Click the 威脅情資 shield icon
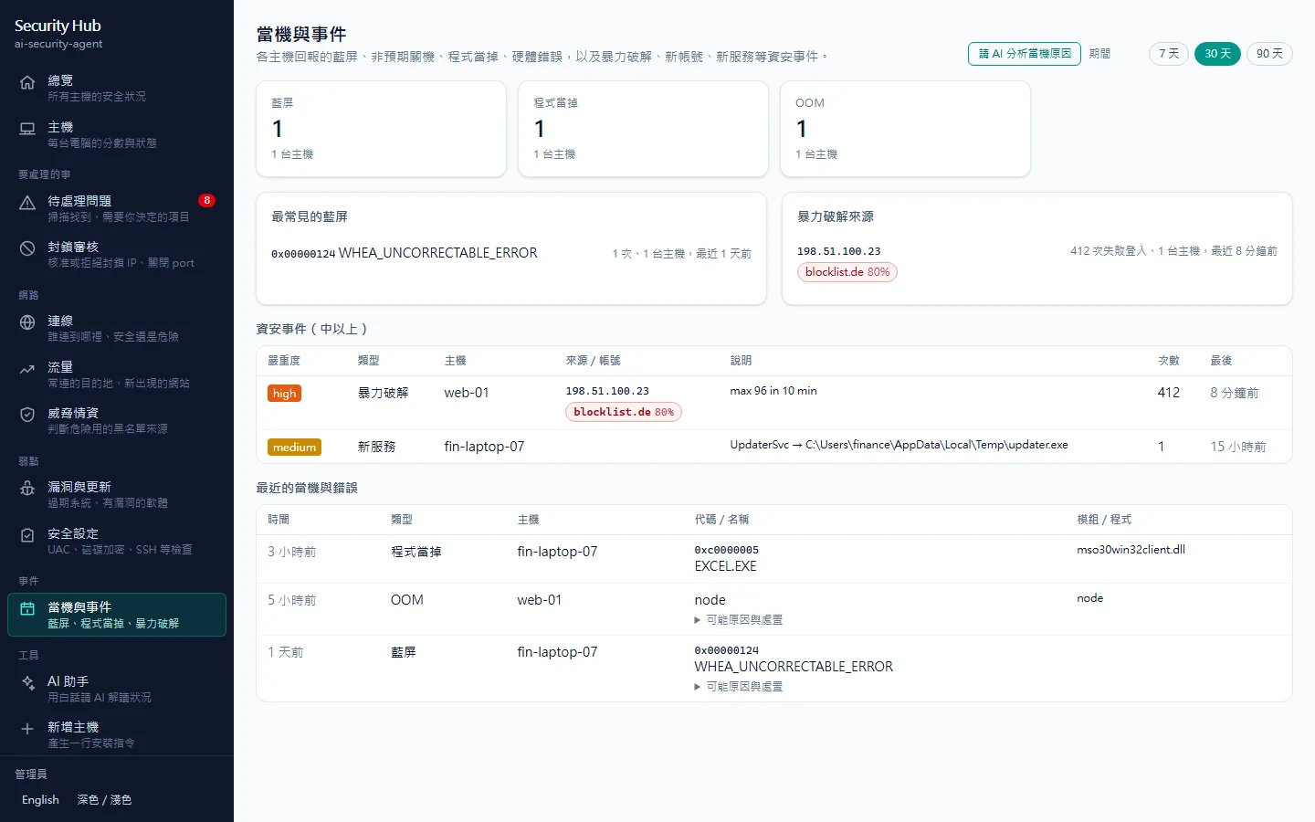Screen dimensions: 1315x822 tap(27, 415)
